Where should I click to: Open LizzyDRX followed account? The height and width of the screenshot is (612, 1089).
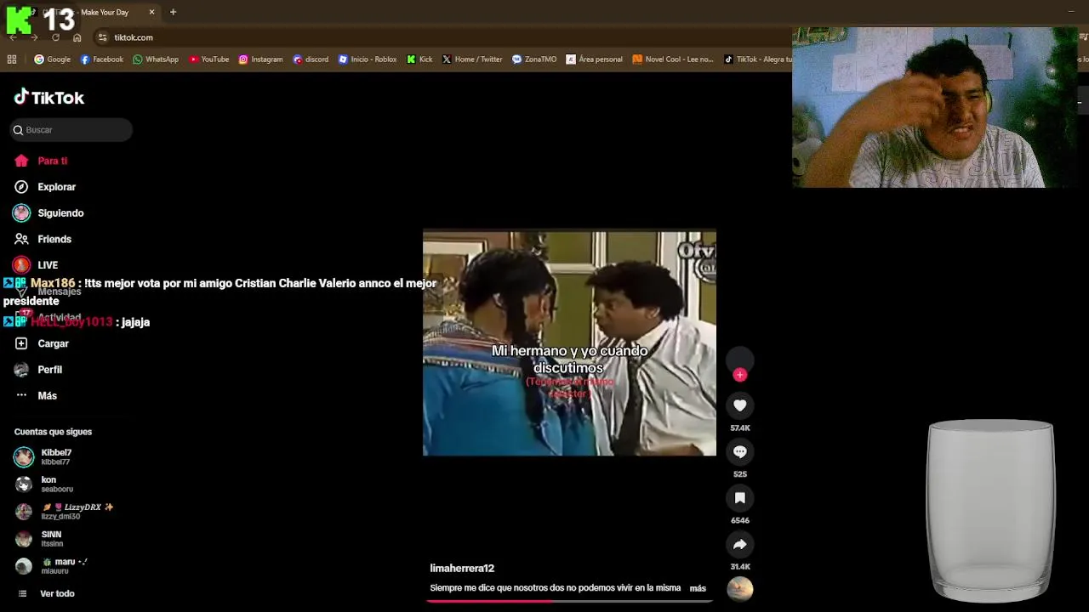pyautogui.click(x=63, y=512)
